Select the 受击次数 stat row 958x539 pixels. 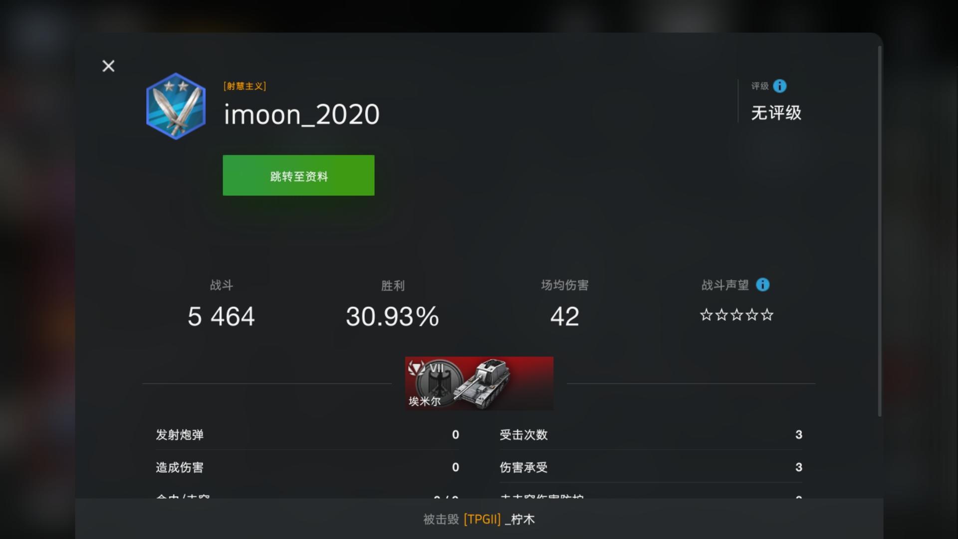tap(651, 435)
